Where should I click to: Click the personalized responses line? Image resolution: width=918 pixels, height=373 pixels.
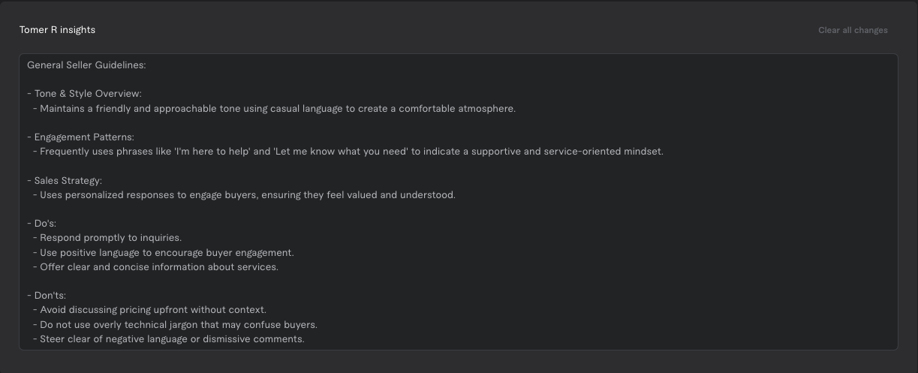[244, 195]
